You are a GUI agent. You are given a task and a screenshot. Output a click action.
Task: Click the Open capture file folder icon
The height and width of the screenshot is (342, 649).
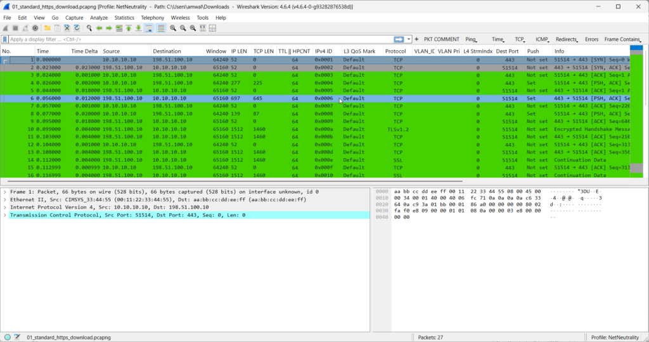point(48,28)
